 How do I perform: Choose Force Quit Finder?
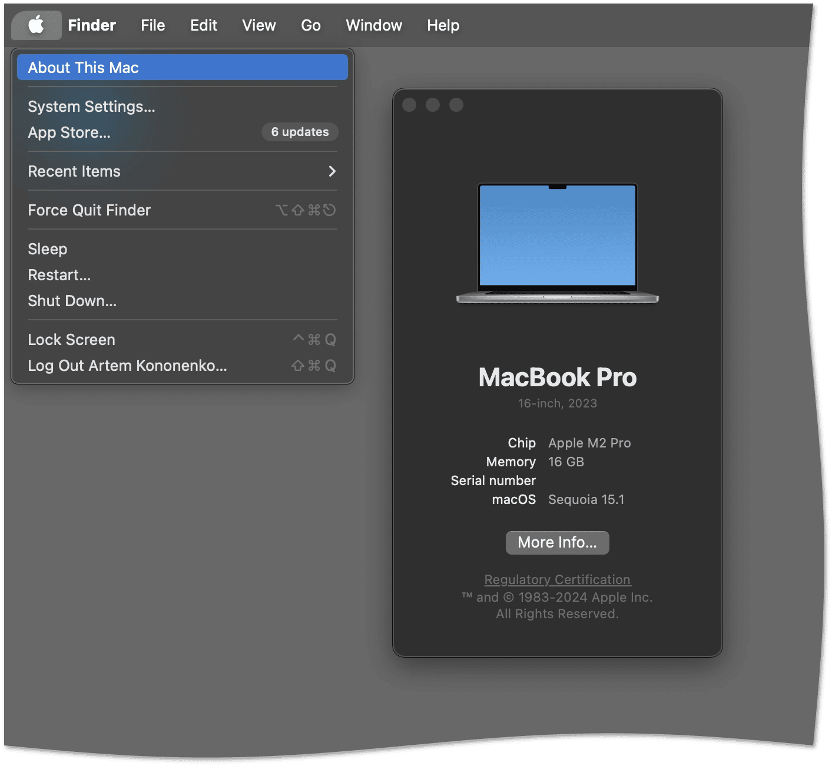(89, 210)
